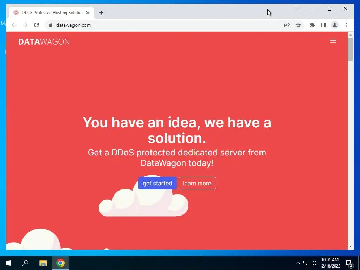
Task: Open Windows search from the taskbar
Action: [25, 263]
